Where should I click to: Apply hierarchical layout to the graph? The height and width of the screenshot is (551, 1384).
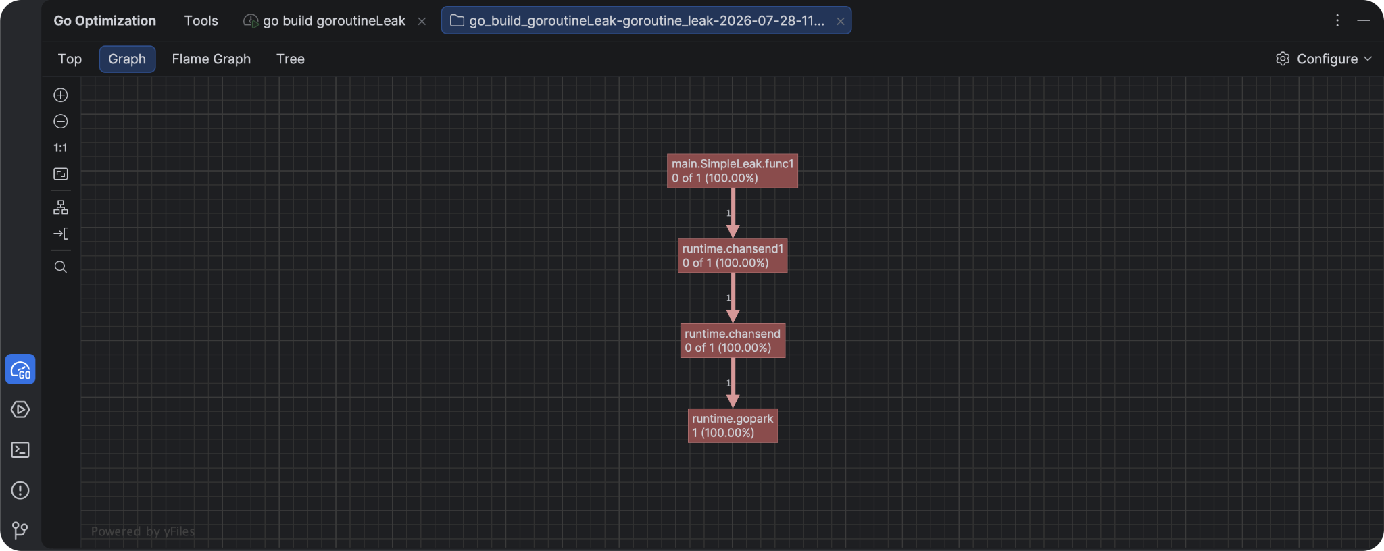[61, 207]
